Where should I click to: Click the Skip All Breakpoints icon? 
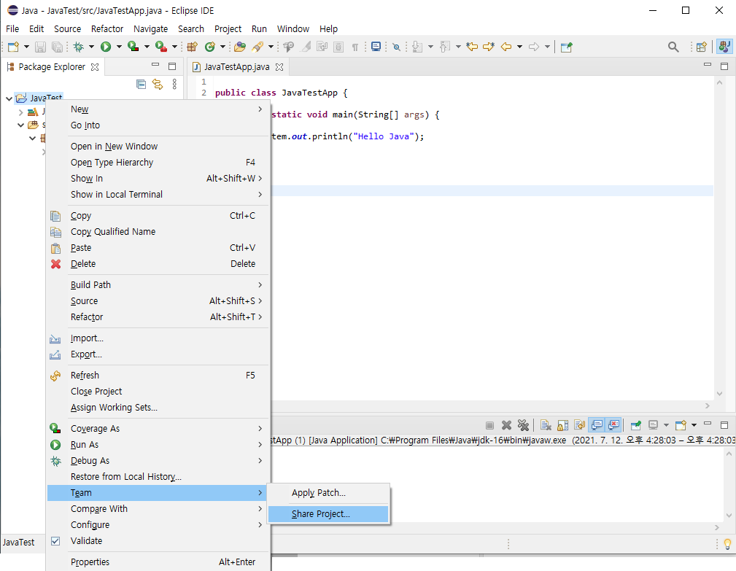point(397,47)
